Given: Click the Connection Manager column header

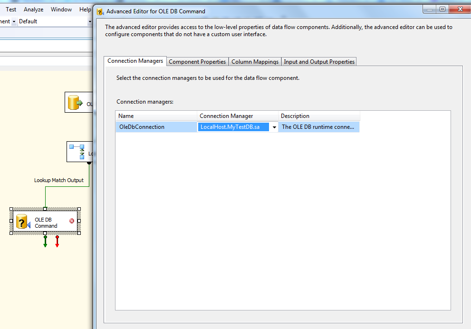Looking at the screenshot, I should [x=237, y=116].
